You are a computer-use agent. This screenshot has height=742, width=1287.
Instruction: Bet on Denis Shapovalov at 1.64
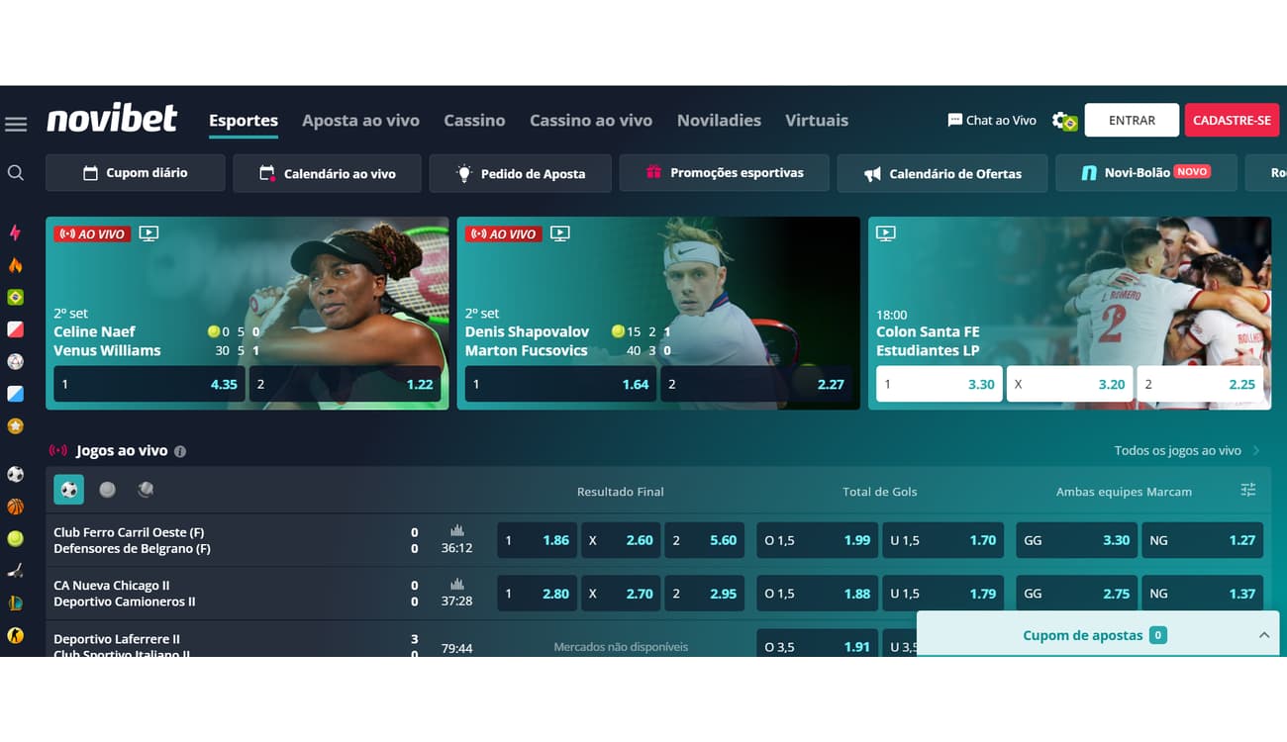(x=560, y=384)
